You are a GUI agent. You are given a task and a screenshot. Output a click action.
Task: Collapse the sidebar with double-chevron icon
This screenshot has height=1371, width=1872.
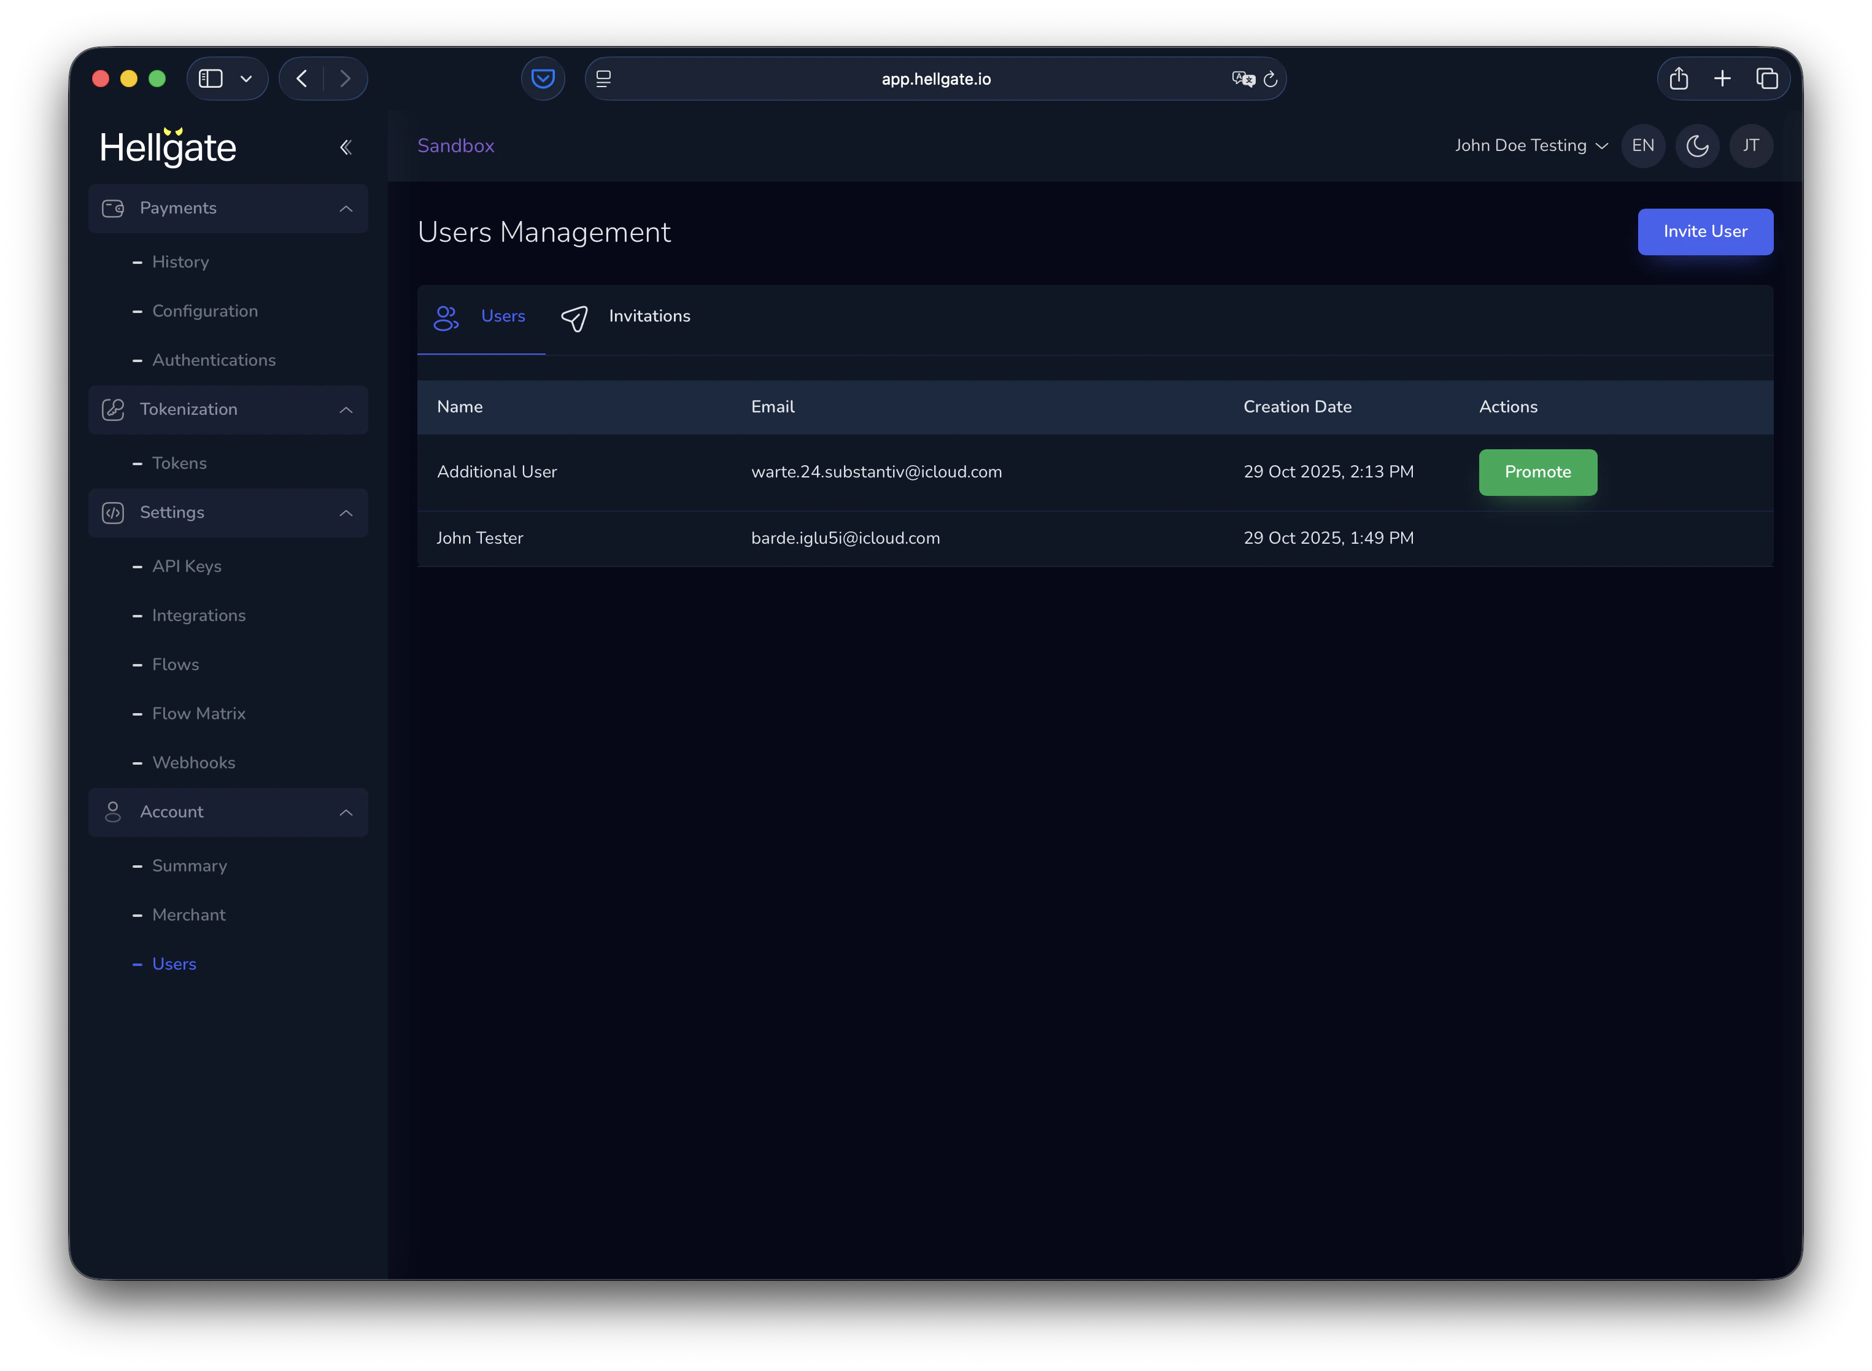click(346, 148)
